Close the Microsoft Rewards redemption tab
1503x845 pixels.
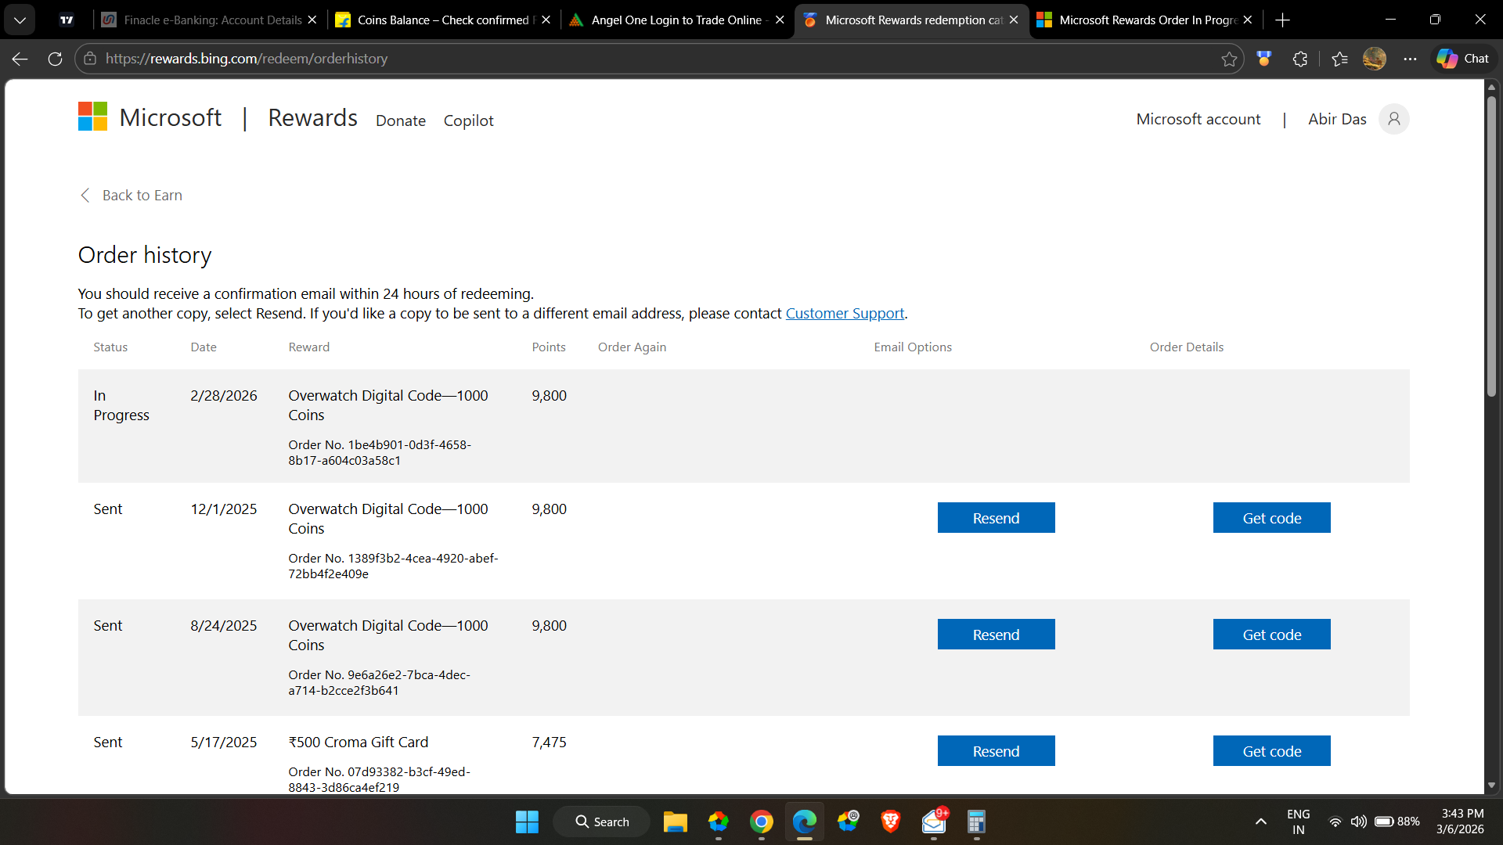tap(1014, 20)
